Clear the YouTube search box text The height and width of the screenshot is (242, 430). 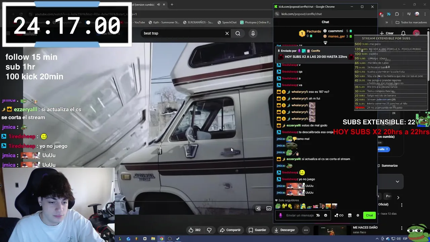(227, 33)
